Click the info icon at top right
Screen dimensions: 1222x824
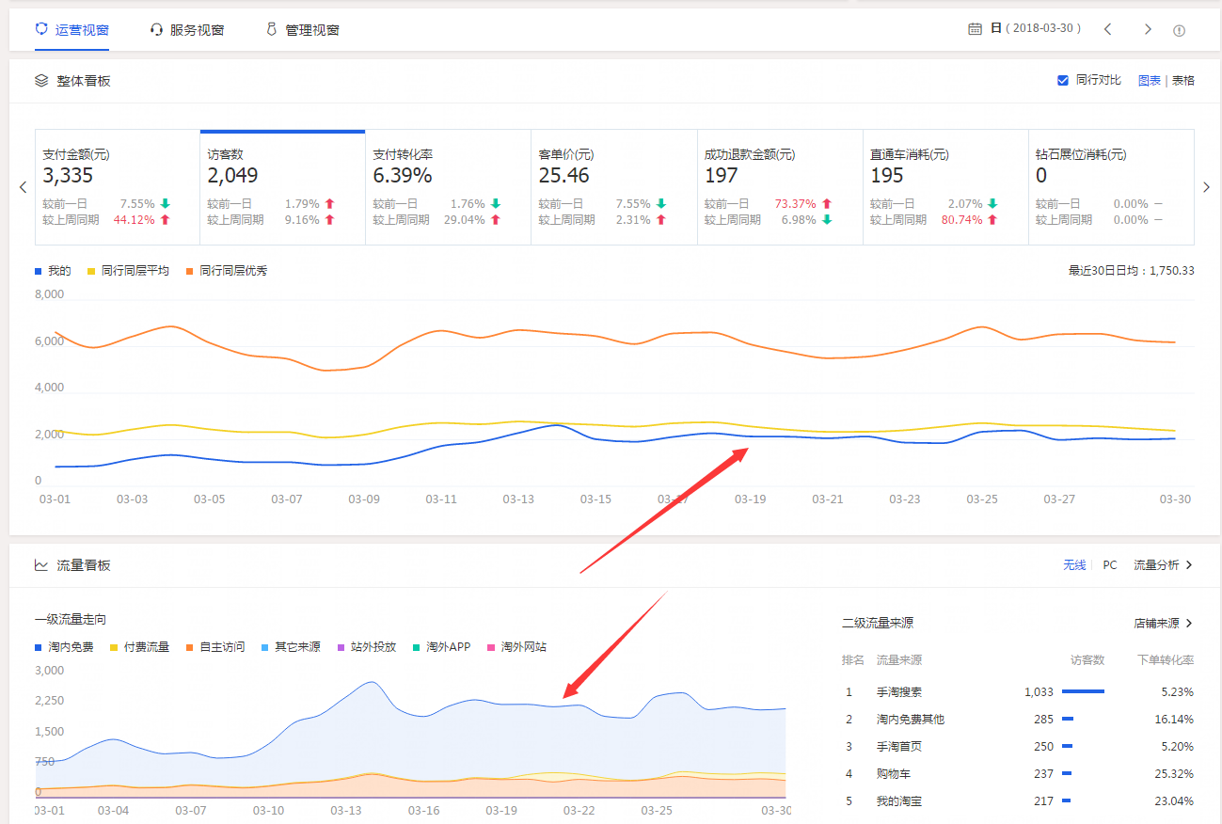[1179, 30]
